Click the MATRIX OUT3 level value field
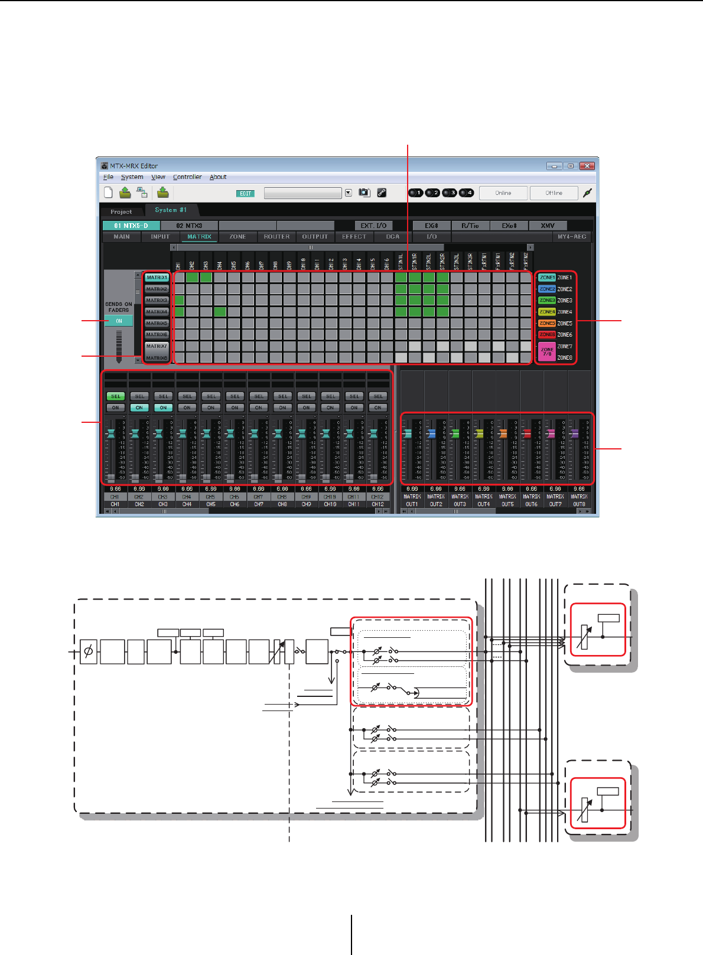This screenshot has height=955, width=703. 460,489
